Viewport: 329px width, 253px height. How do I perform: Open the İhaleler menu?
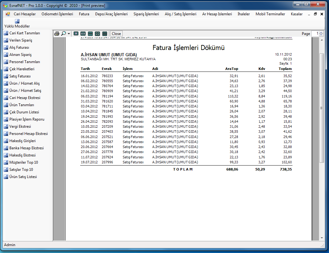[x=243, y=14]
